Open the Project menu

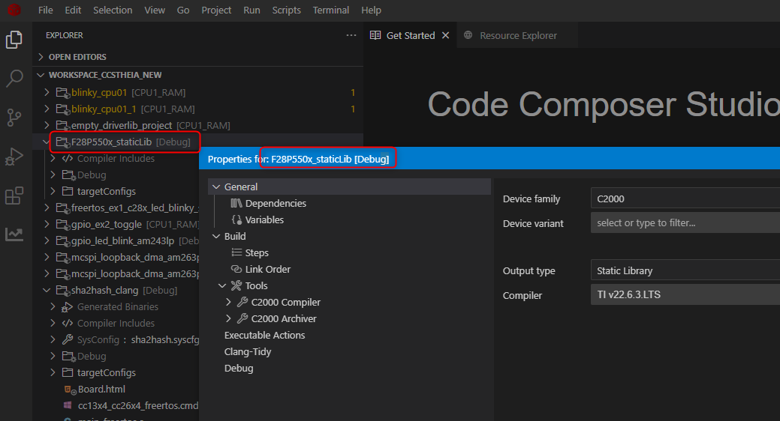point(216,10)
